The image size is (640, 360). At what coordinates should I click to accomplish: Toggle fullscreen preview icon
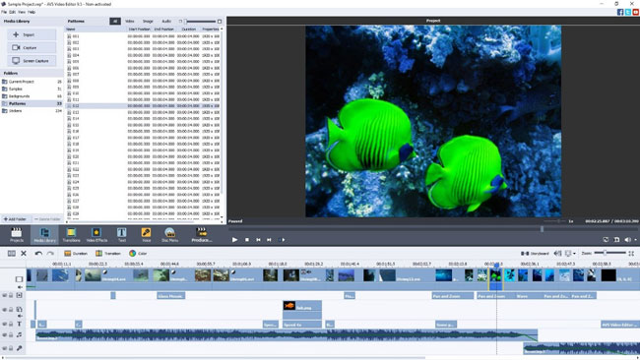point(606,240)
